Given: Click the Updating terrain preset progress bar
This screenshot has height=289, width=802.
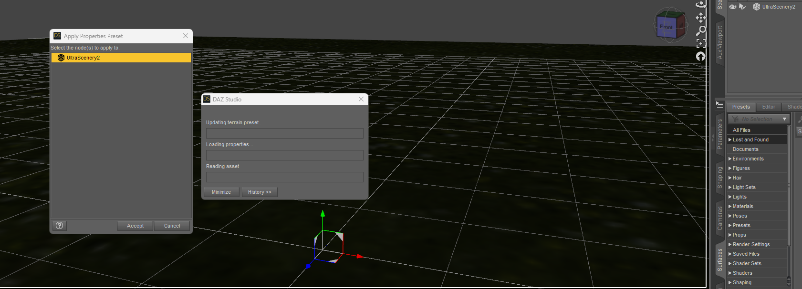Looking at the screenshot, I should [285, 133].
